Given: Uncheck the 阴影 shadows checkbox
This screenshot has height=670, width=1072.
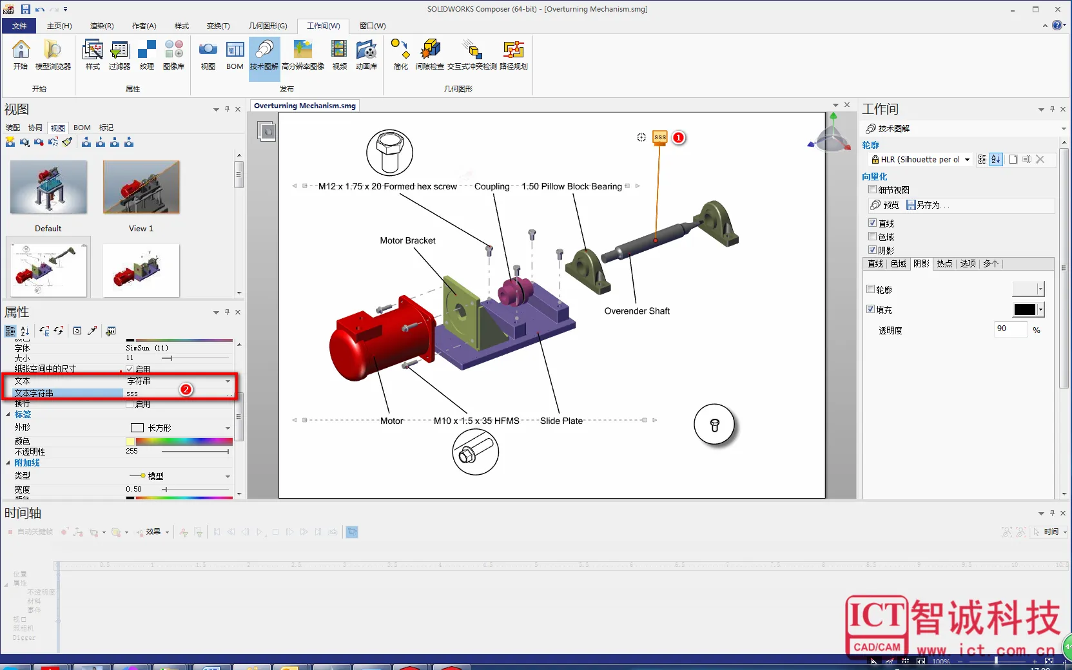Looking at the screenshot, I should [872, 250].
